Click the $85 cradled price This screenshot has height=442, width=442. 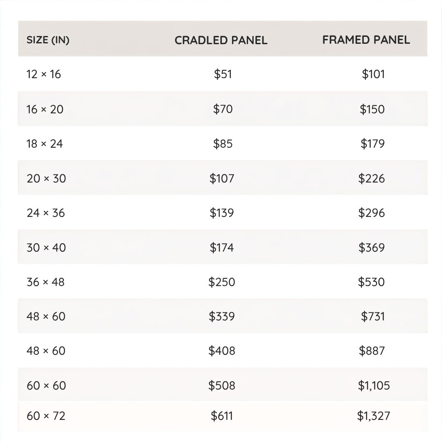coord(223,144)
